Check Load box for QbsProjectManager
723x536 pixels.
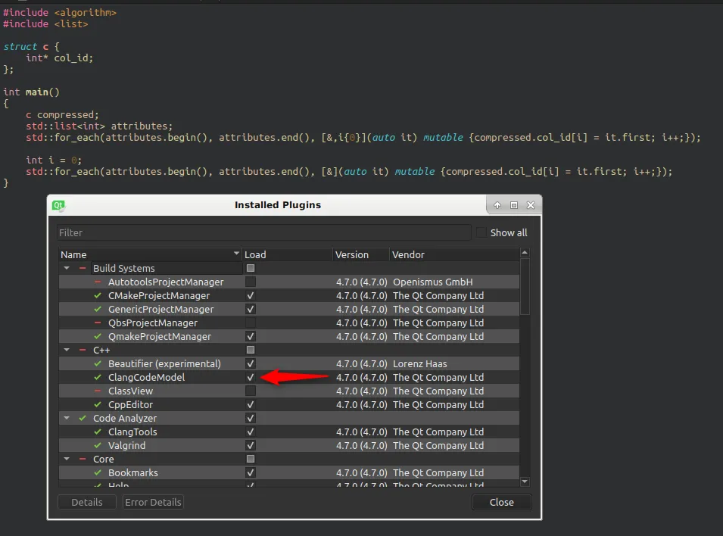tap(251, 323)
